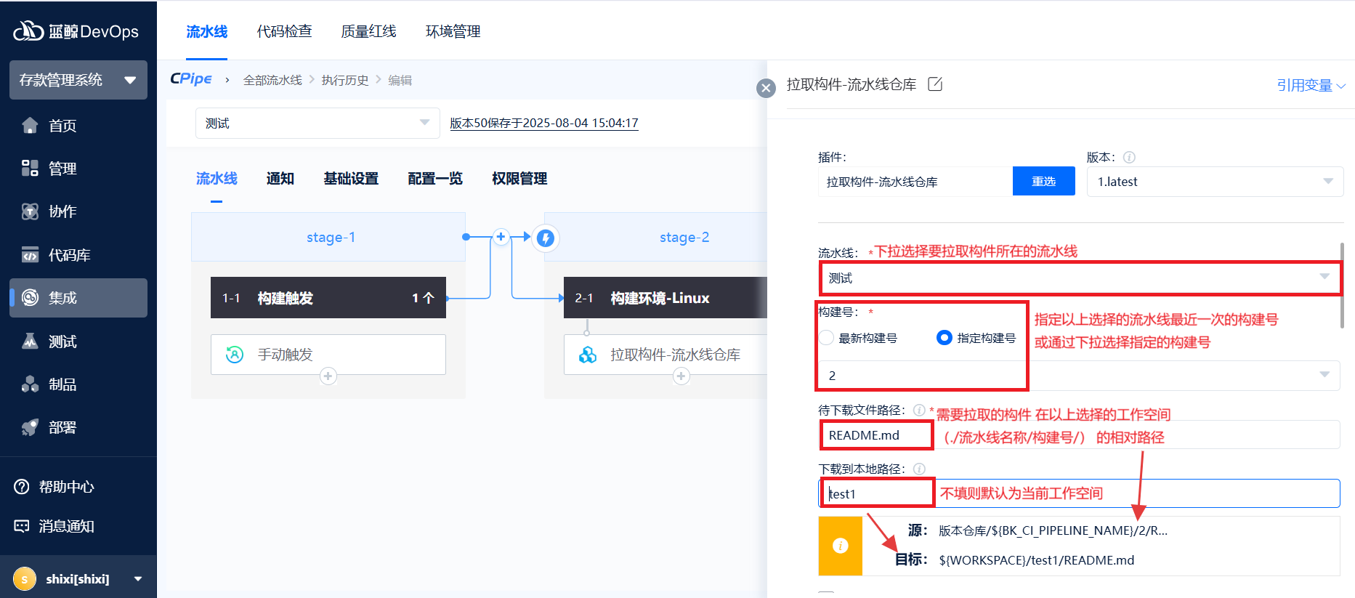Image resolution: width=1355 pixels, height=598 pixels.
Task: Expand the 引用变量 menu
Action: 1310,85
